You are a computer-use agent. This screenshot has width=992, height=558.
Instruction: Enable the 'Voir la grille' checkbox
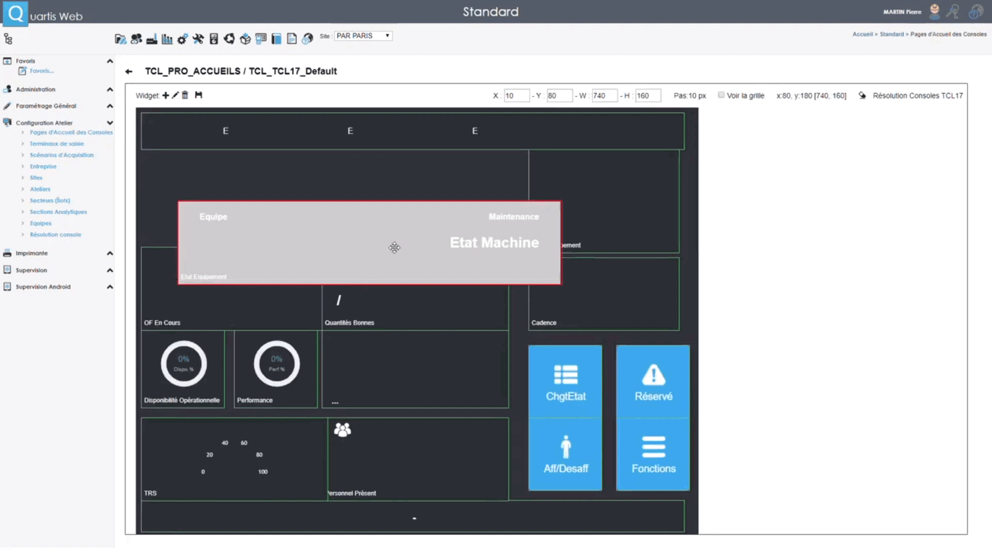[x=721, y=95]
